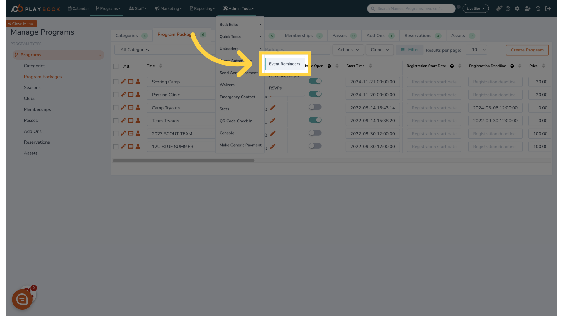Screen dimensions: 563x316
Task: Switch to the Memberships tab
Action: (303, 35)
